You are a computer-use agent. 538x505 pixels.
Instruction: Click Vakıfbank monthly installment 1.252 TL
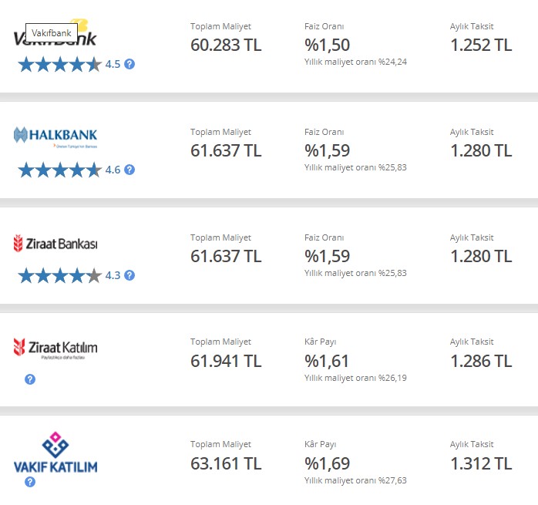(x=481, y=45)
